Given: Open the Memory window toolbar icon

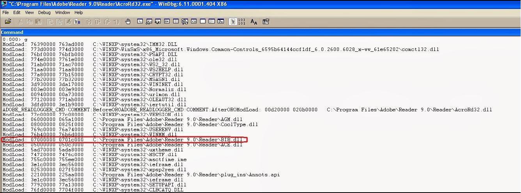Looking at the screenshot, I should [x=176, y=21].
